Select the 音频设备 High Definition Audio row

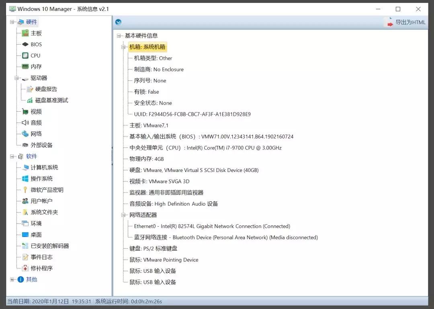(x=174, y=204)
